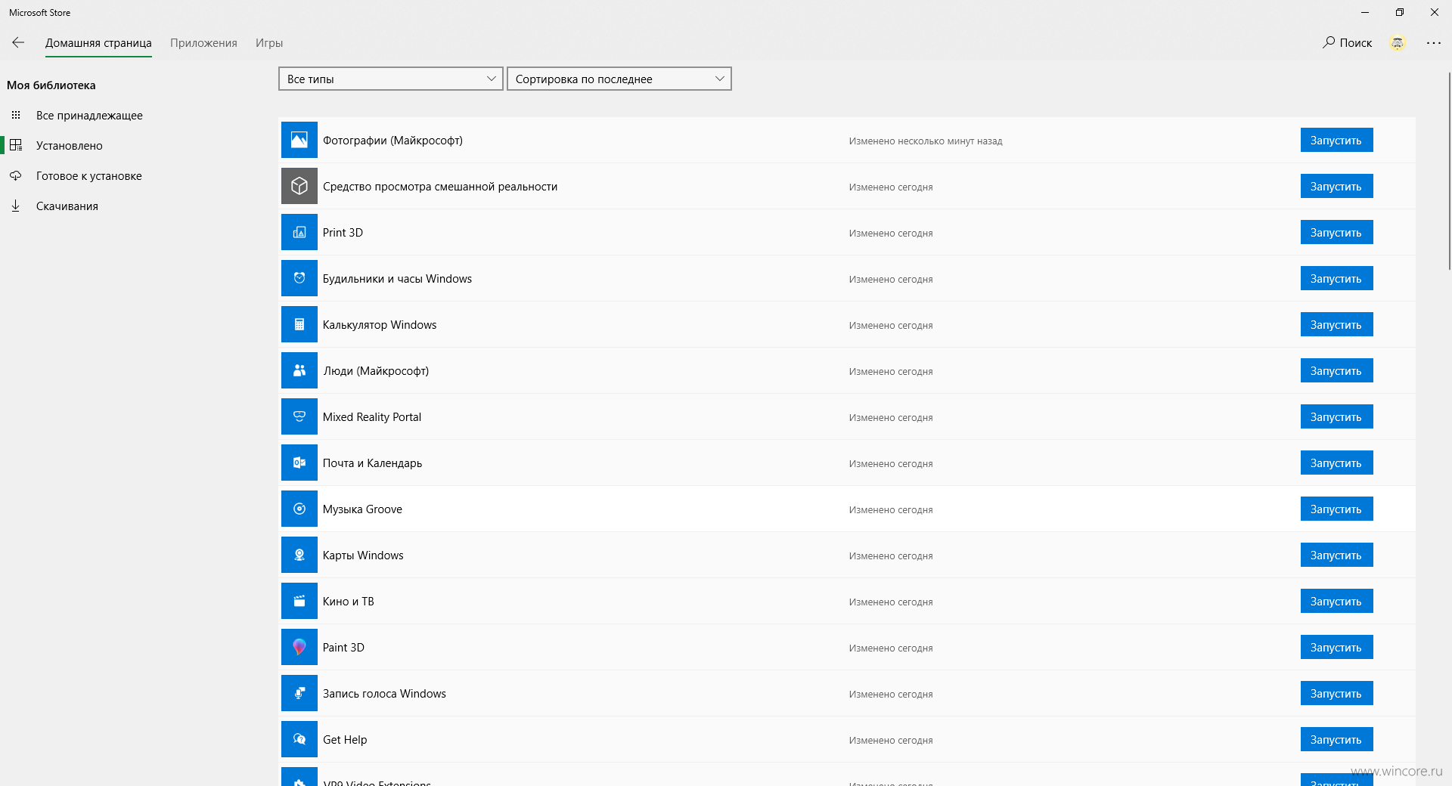Viewport: 1452px width, 786px height.
Task: Click the Windows Calculator icon
Action: click(299, 324)
